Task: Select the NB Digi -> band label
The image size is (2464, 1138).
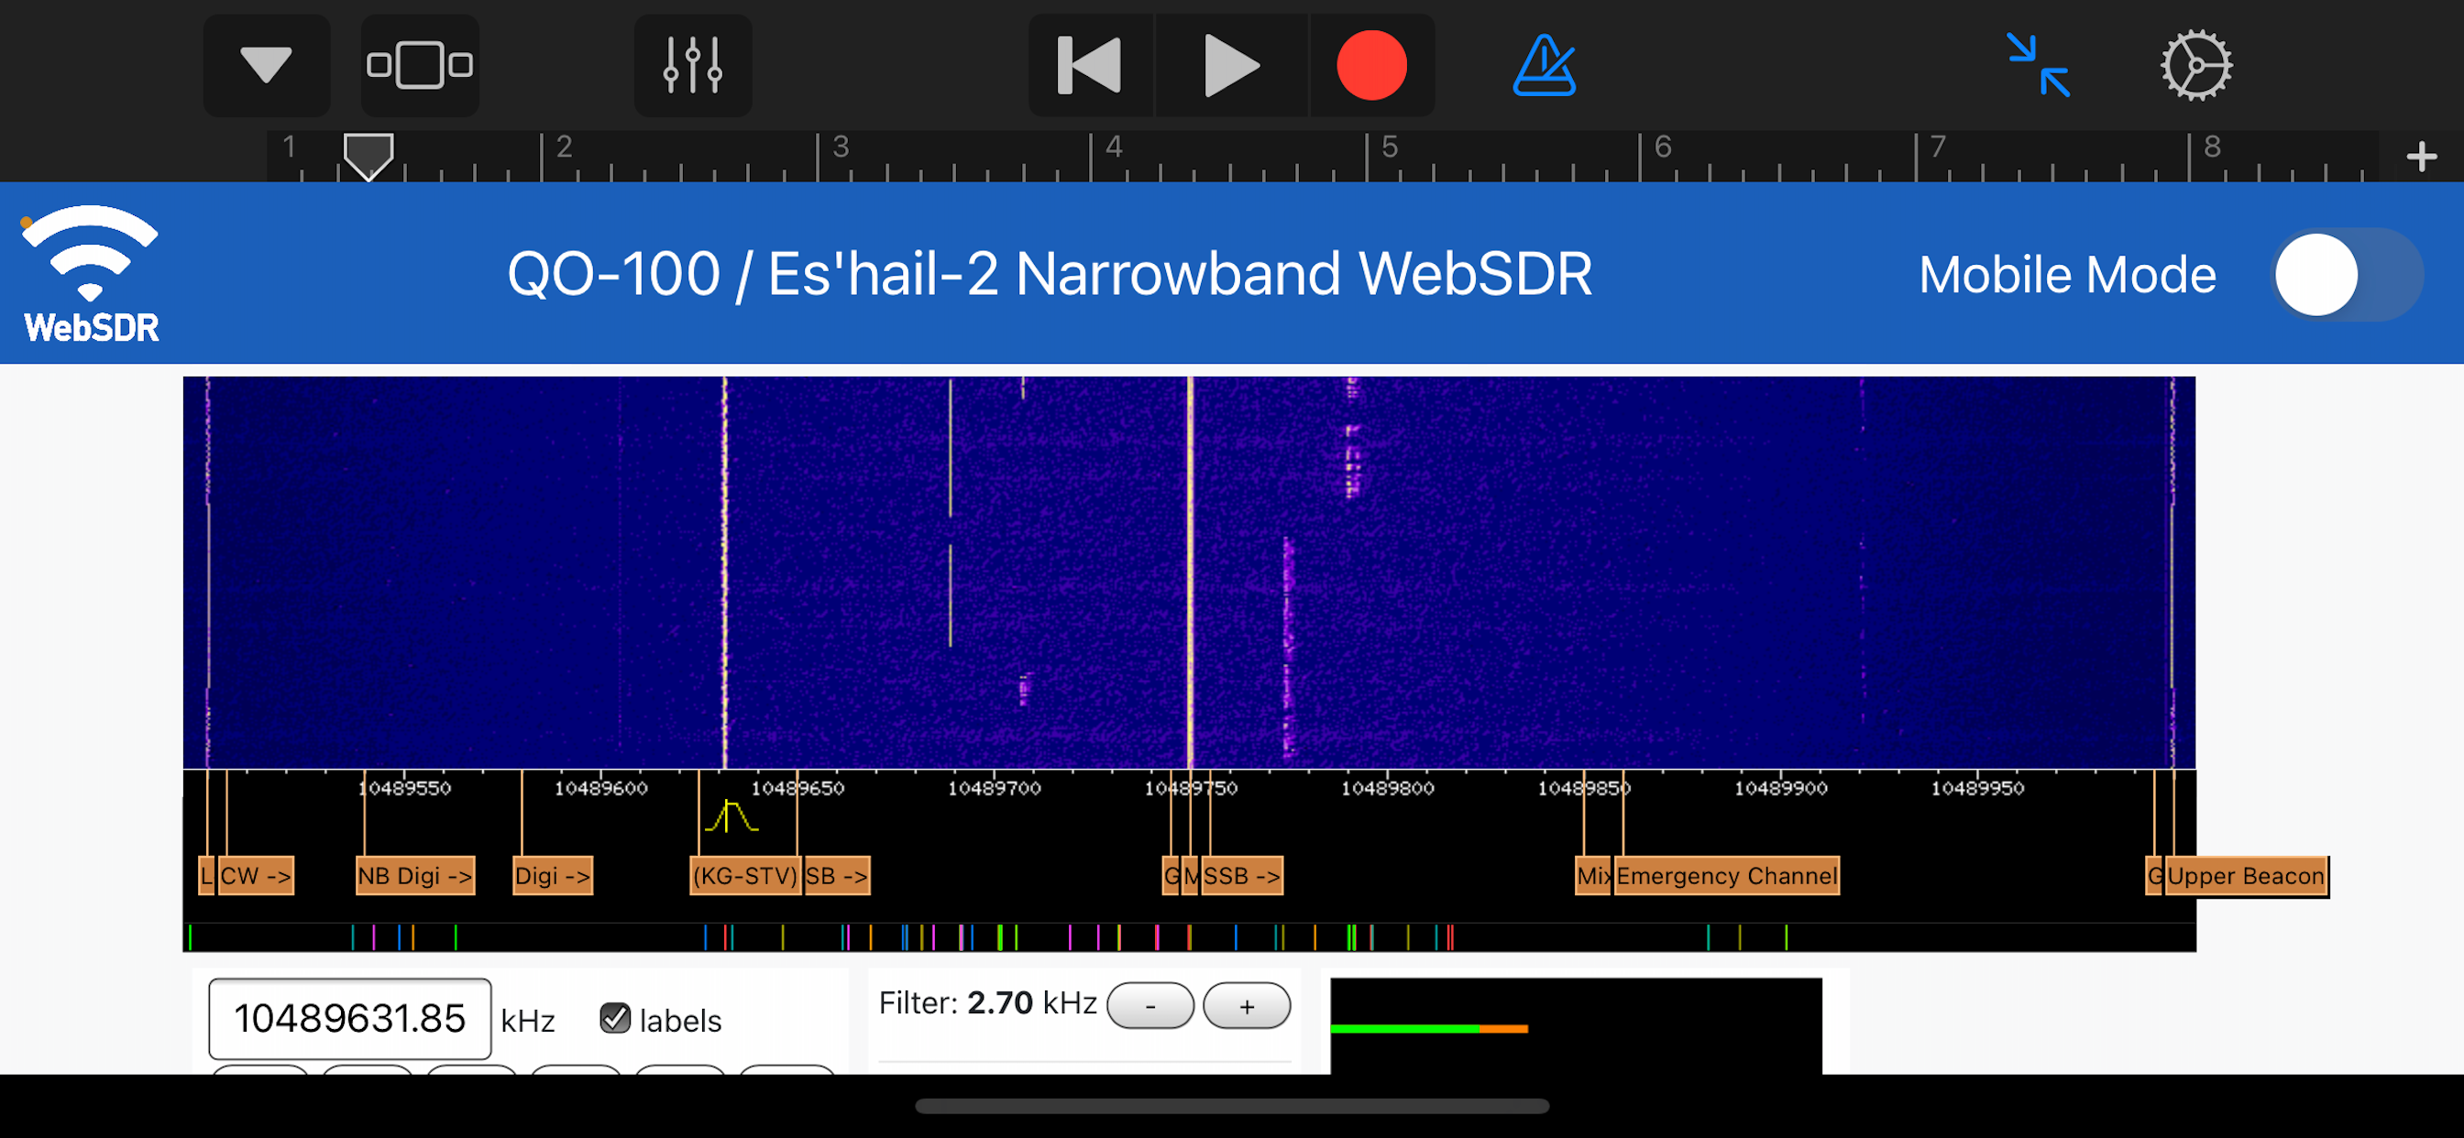Action: 415,876
